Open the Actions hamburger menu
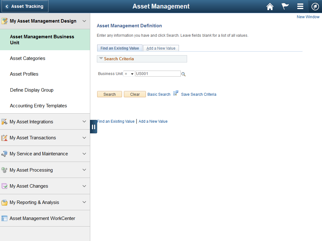322x241 pixels. [x=300, y=6]
